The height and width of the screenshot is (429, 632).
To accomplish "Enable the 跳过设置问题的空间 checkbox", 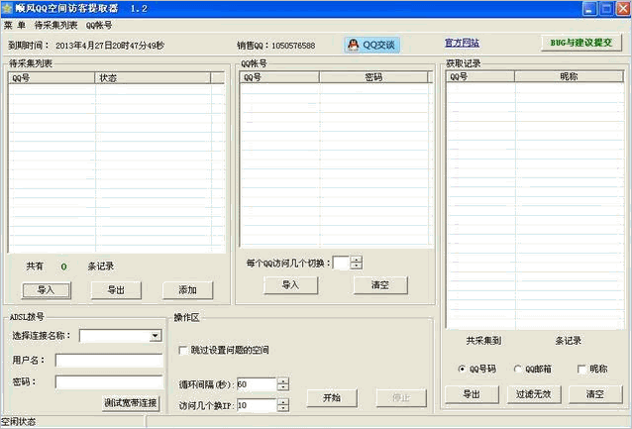I will [x=183, y=350].
